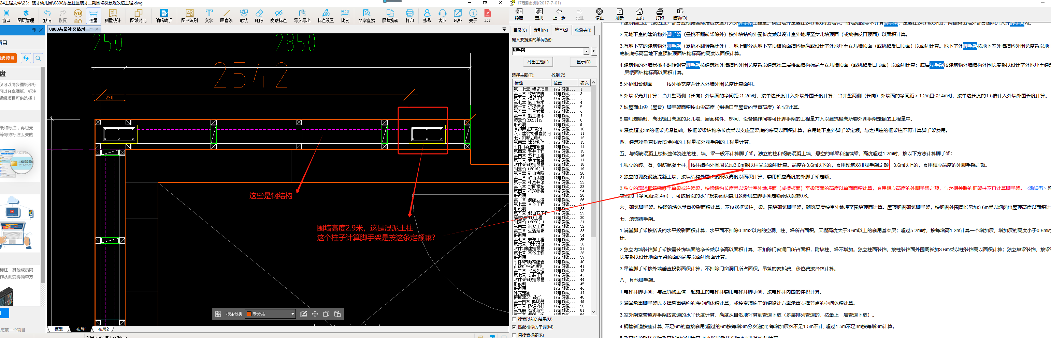Click 刷新 refresh in help viewer
The height and width of the screenshot is (338, 1051).
(x=619, y=14)
